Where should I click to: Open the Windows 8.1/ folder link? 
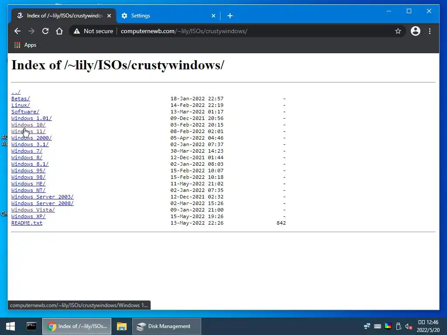point(30,164)
